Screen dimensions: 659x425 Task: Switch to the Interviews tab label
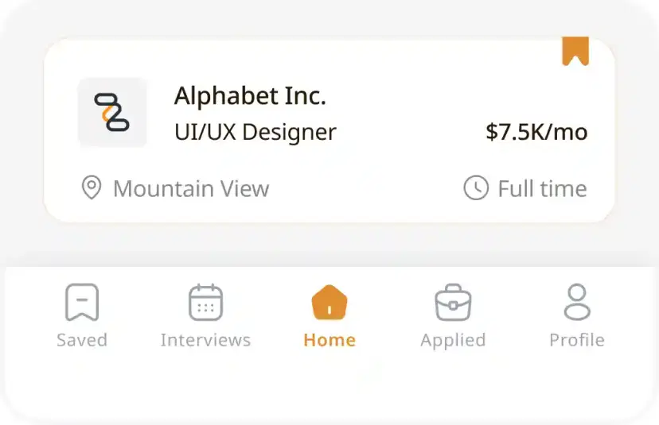(x=205, y=340)
